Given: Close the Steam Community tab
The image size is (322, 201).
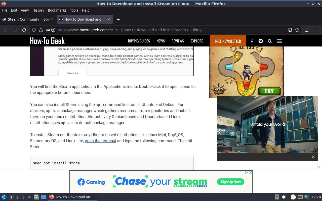Looking at the screenshot, I should pyautogui.click(x=52, y=19).
